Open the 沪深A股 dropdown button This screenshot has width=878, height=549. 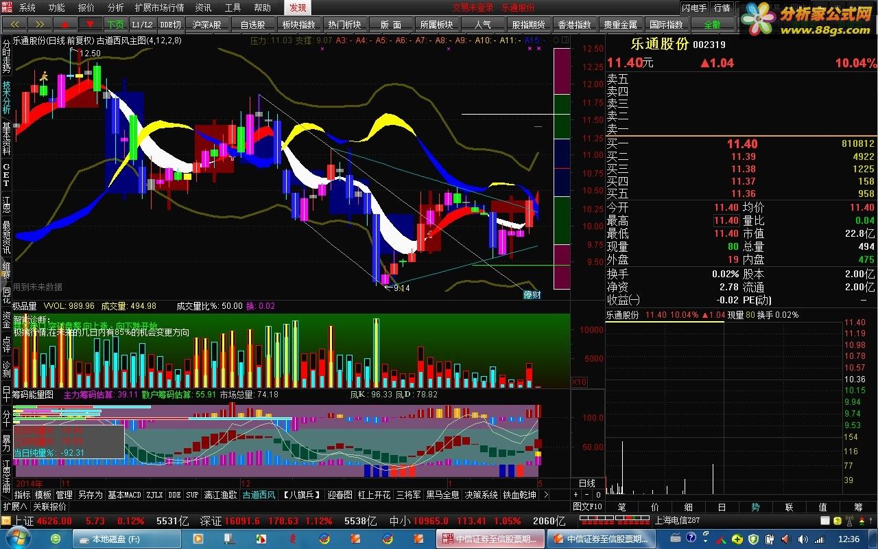208,24
